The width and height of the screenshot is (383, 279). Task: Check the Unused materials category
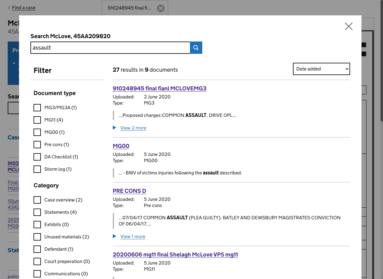pyautogui.click(x=37, y=237)
